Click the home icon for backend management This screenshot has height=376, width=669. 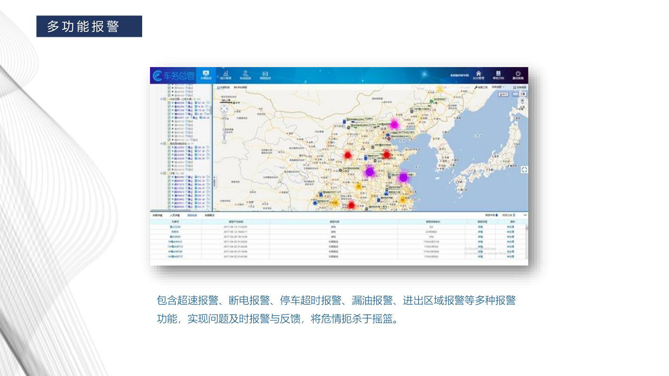click(478, 75)
